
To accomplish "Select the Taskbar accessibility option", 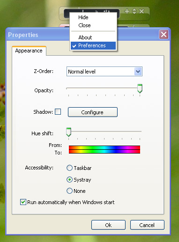I will [x=79, y=168].
